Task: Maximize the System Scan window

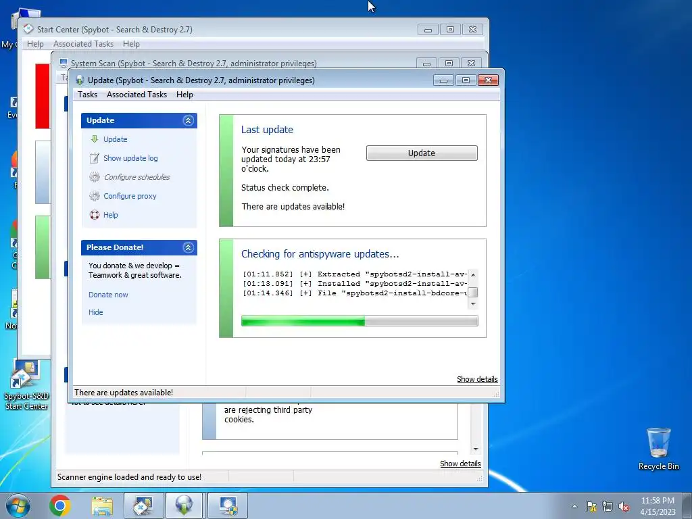Action: (x=449, y=64)
